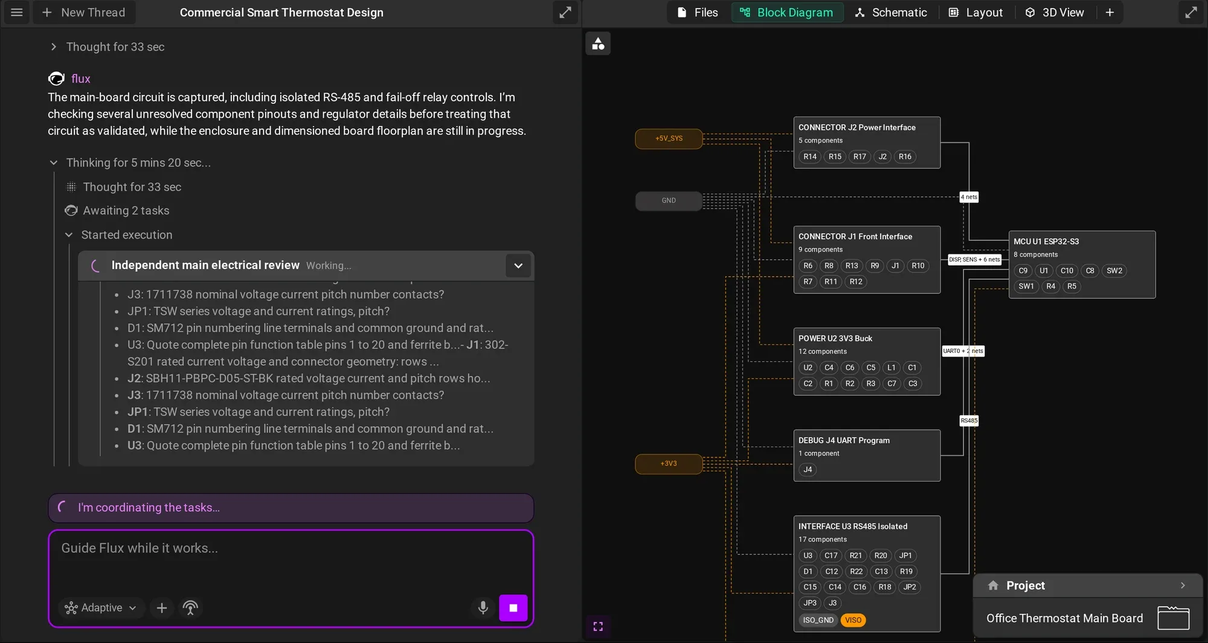The height and width of the screenshot is (643, 1208).
Task: Click the 'Office Thermostat Main Board' project name
Action: click(x=1064, y=618)
